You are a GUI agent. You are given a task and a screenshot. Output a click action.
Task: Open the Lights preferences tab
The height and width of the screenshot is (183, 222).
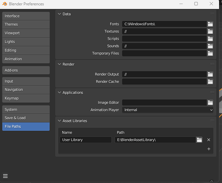(x=26, y=42)
